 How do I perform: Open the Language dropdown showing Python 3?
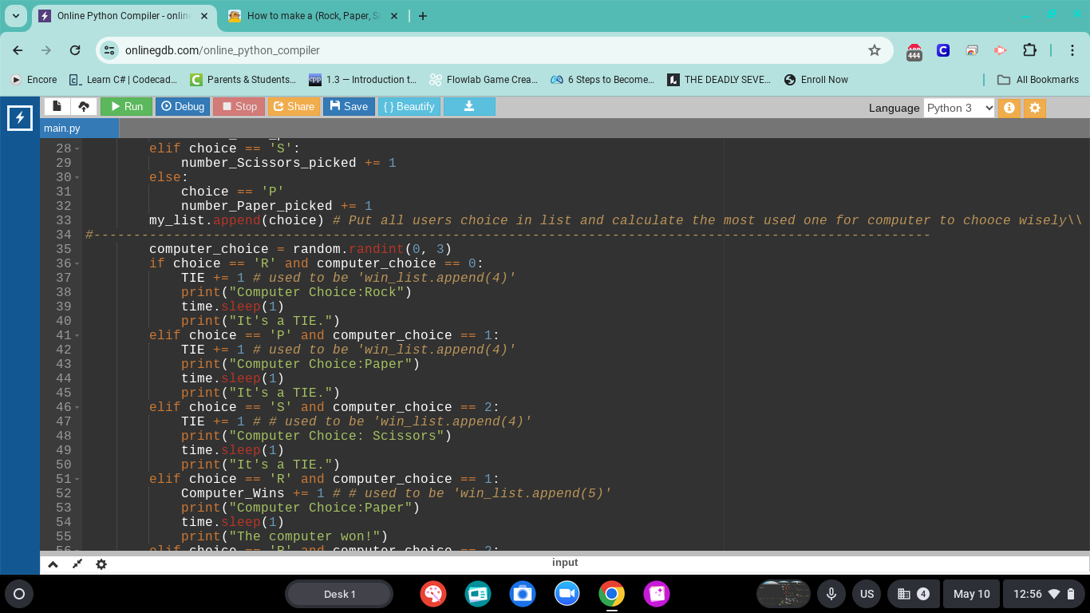tap(959, 108)
